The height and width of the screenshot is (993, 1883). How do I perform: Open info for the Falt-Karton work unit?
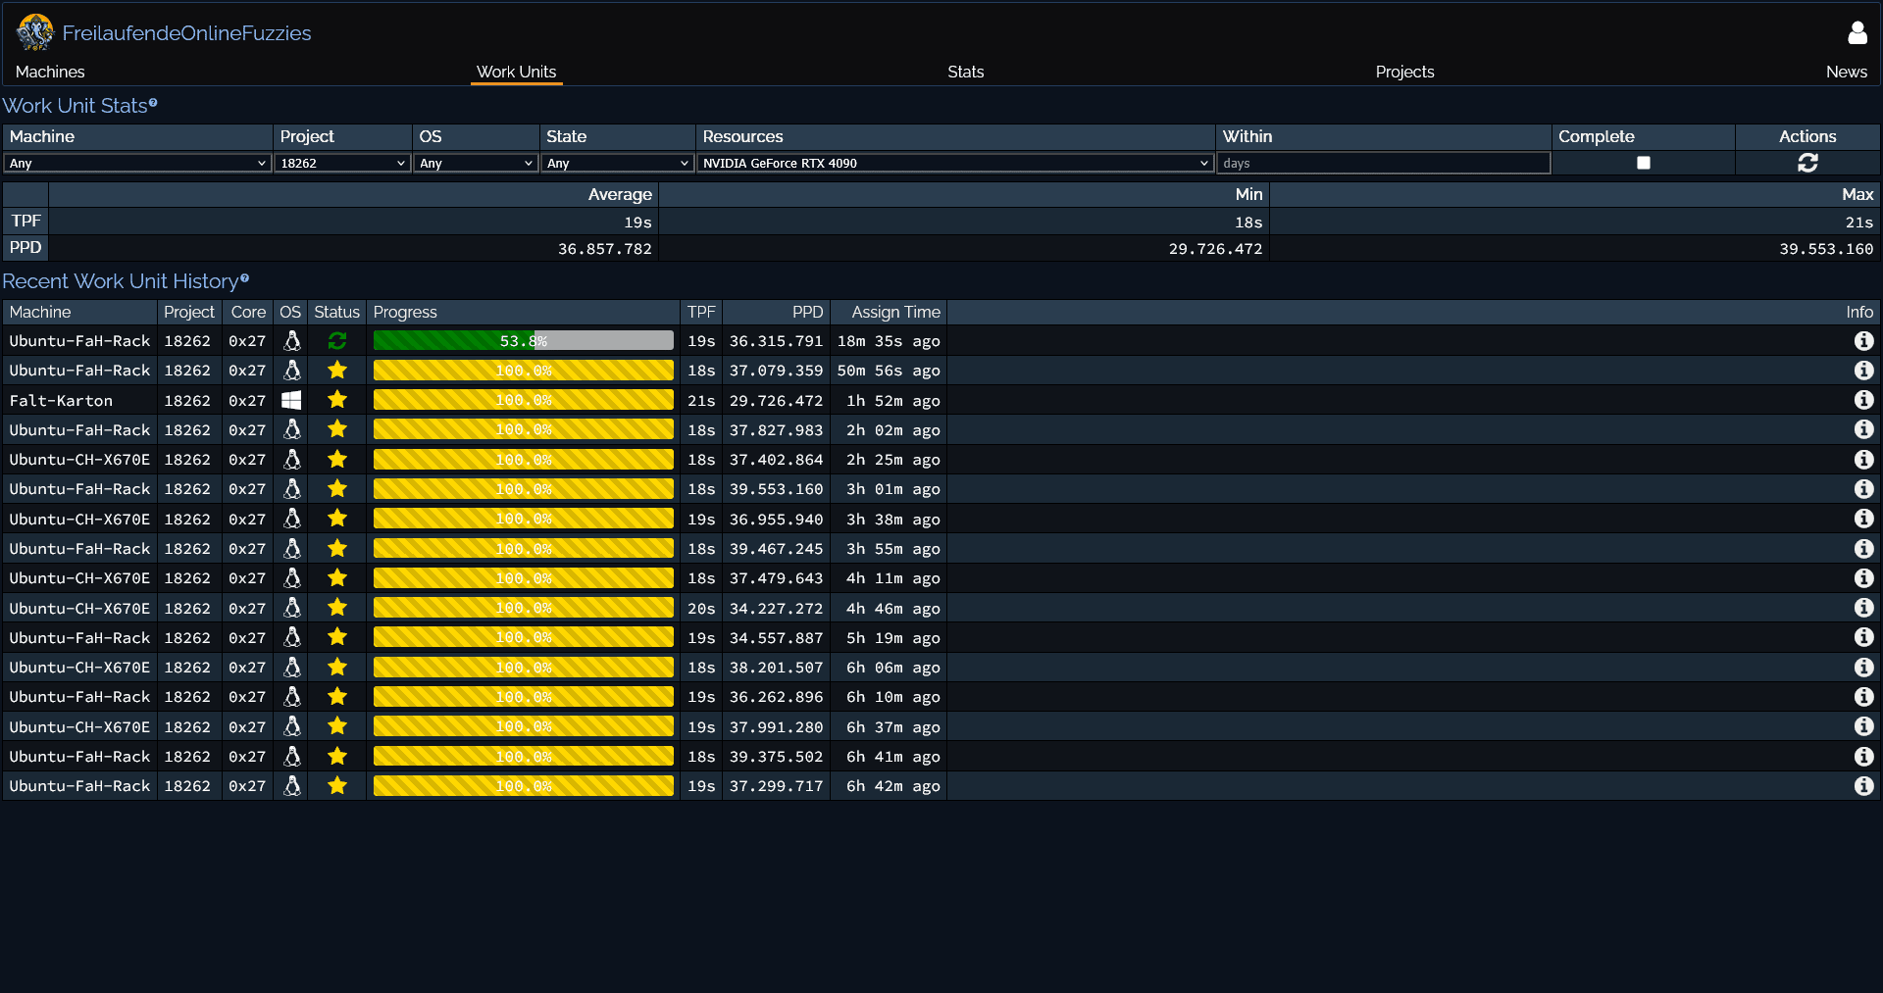(1864, 400)
